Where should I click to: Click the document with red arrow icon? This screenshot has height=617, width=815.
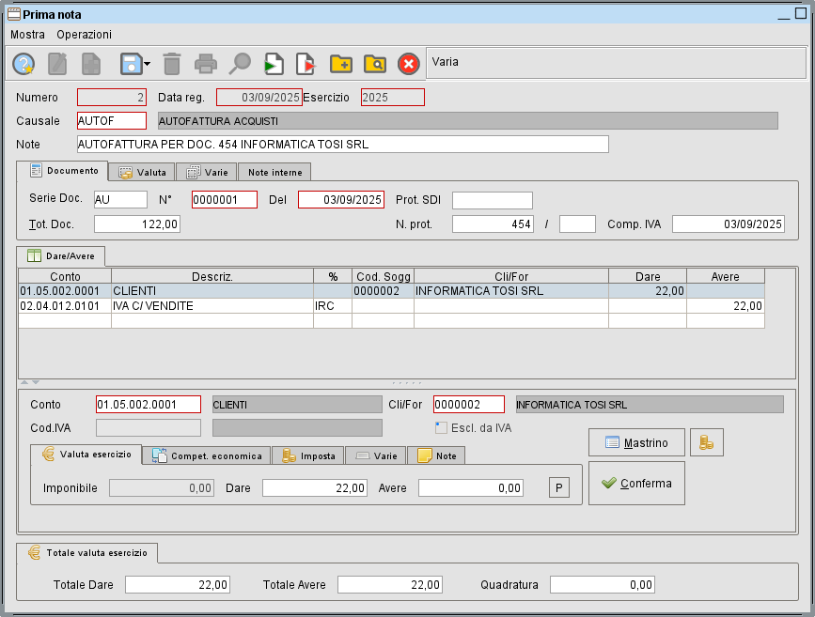click(x=306, y=64)
